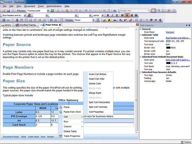
Task: Click the Insert Table grid icon
Action: pos(22,20)
